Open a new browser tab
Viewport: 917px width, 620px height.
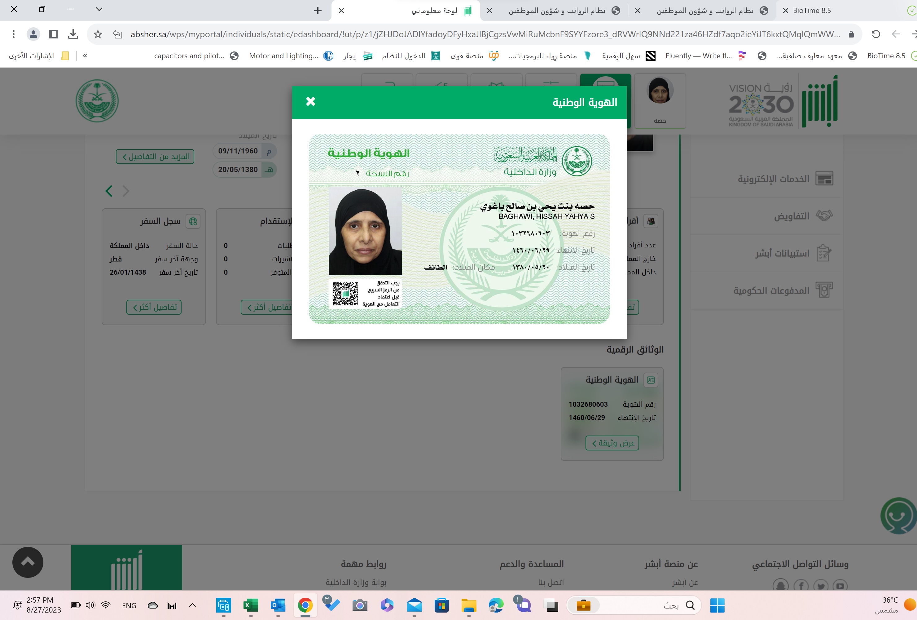pos(318,11)
